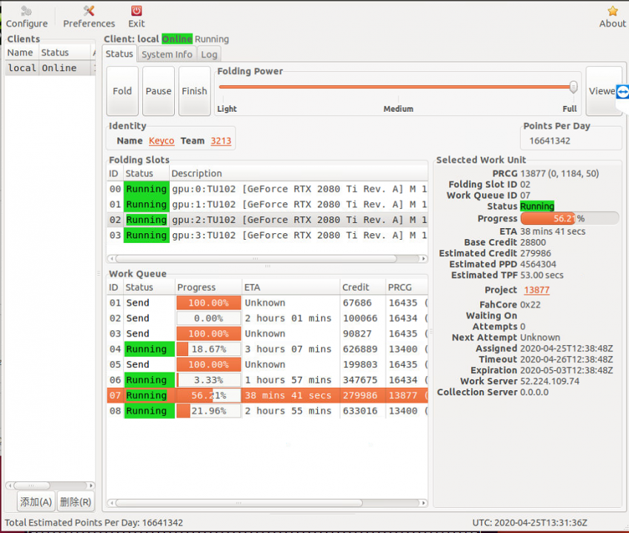Open the Keyco name link
The width and height of the screenshot is (629, 533).
(162, 141)
